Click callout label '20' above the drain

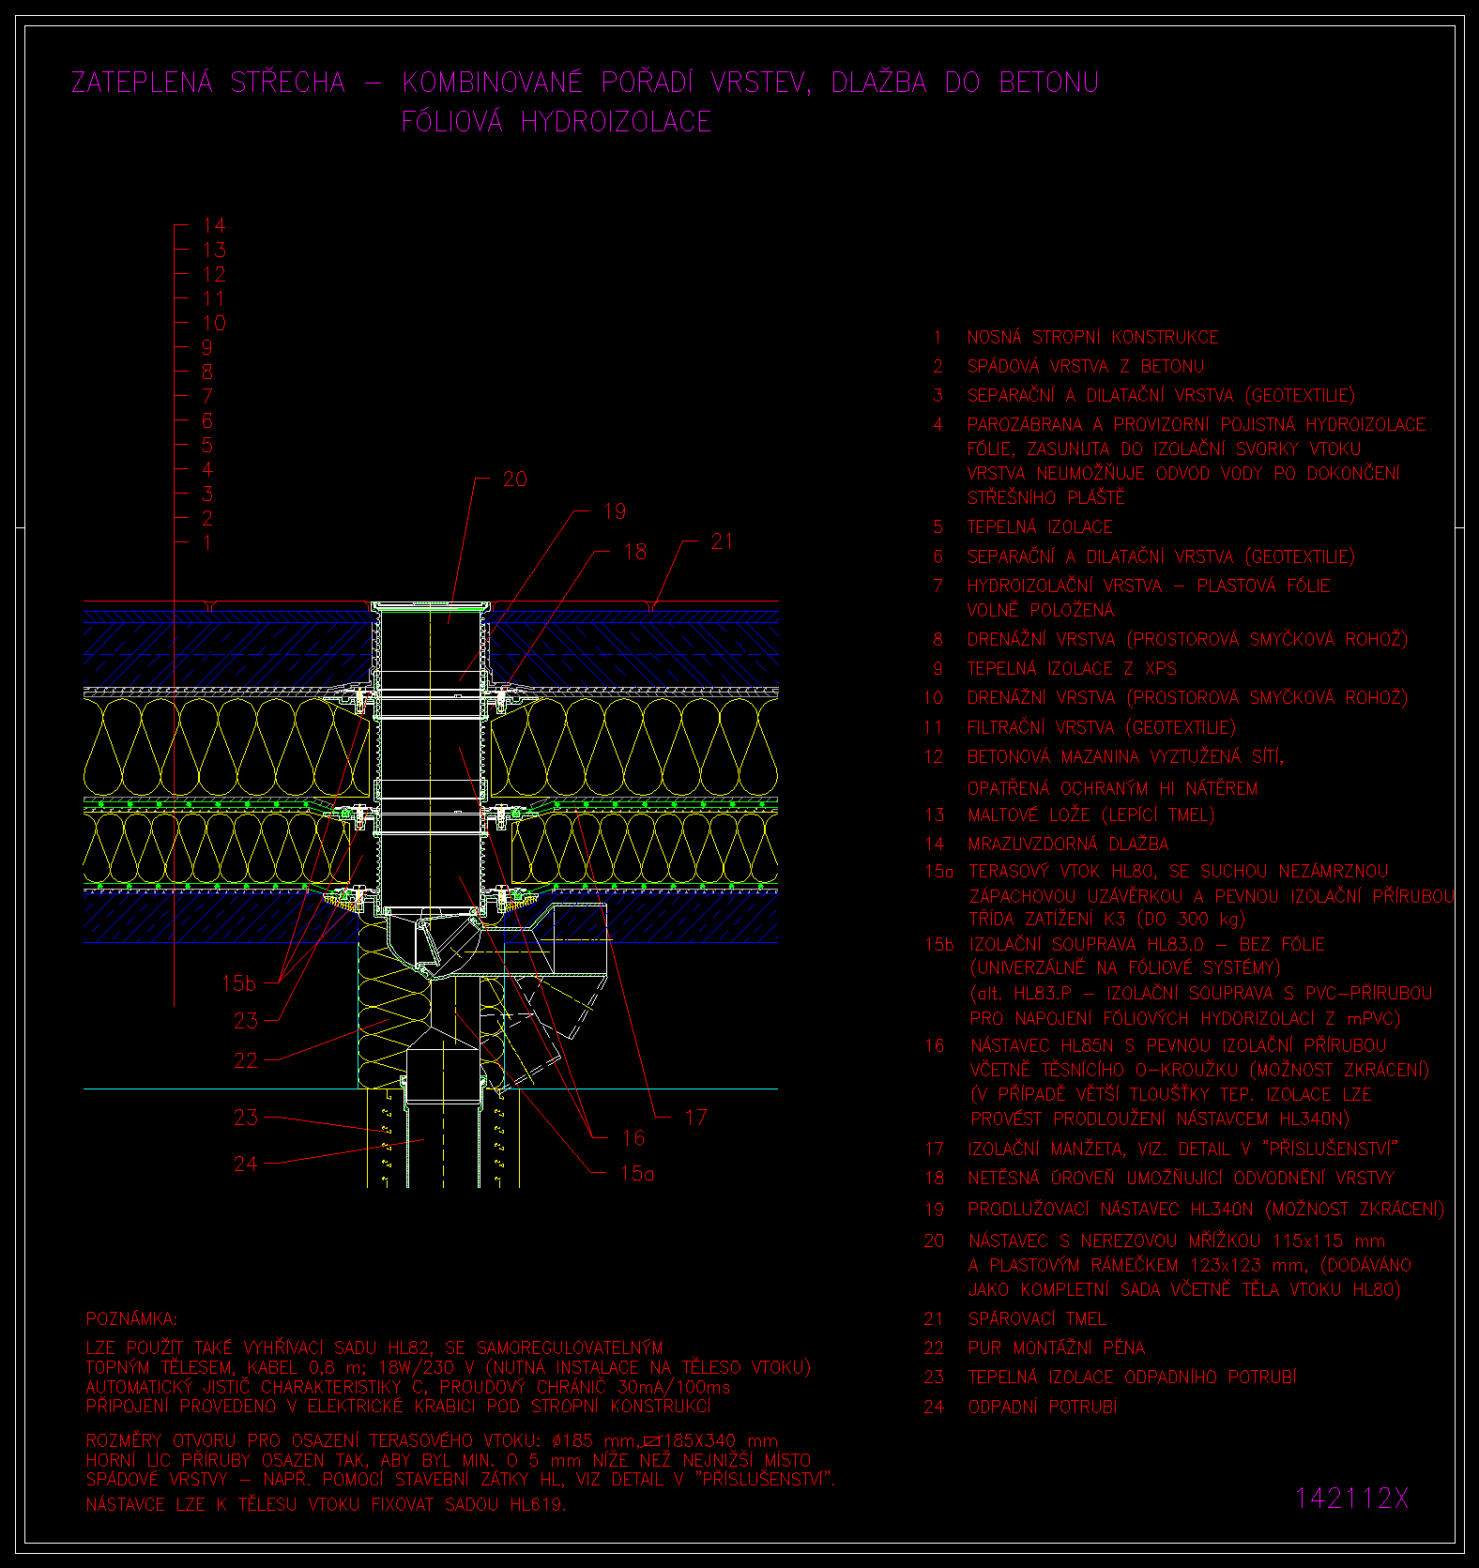[x=515, y=480]
